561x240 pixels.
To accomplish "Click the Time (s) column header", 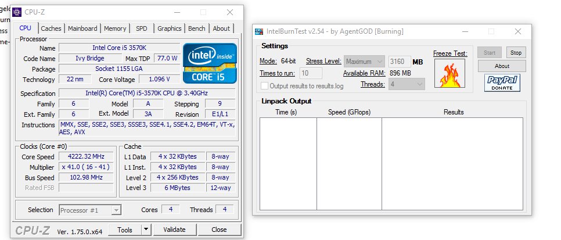I will (x=286, y=112).
